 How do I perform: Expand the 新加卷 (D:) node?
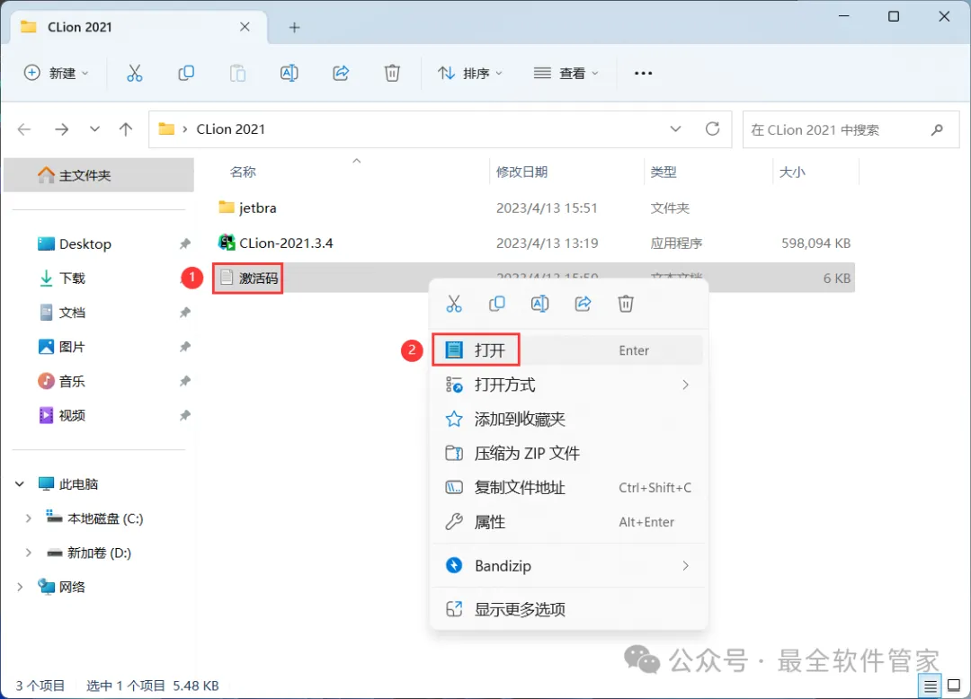point(29,553)
